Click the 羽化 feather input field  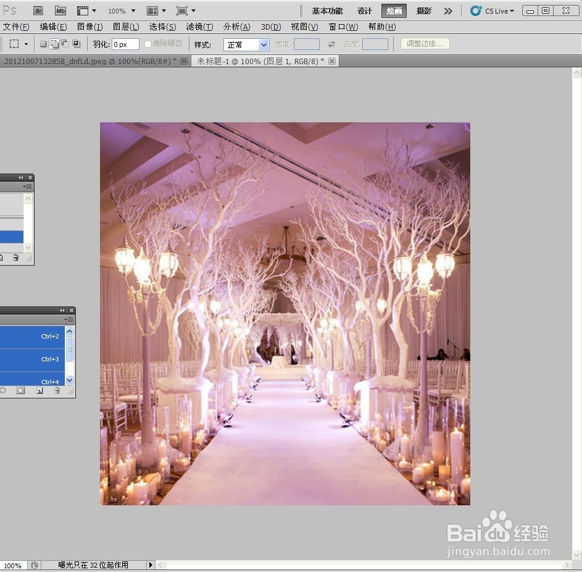125,44
